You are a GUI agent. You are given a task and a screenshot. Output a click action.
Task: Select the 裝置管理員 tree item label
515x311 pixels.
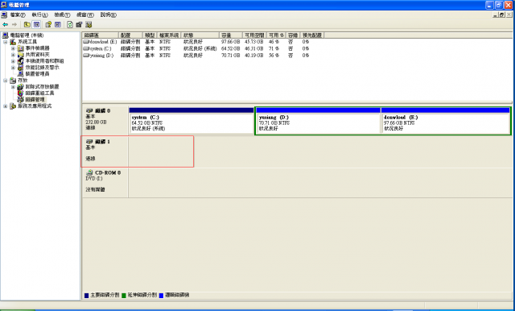38,74
